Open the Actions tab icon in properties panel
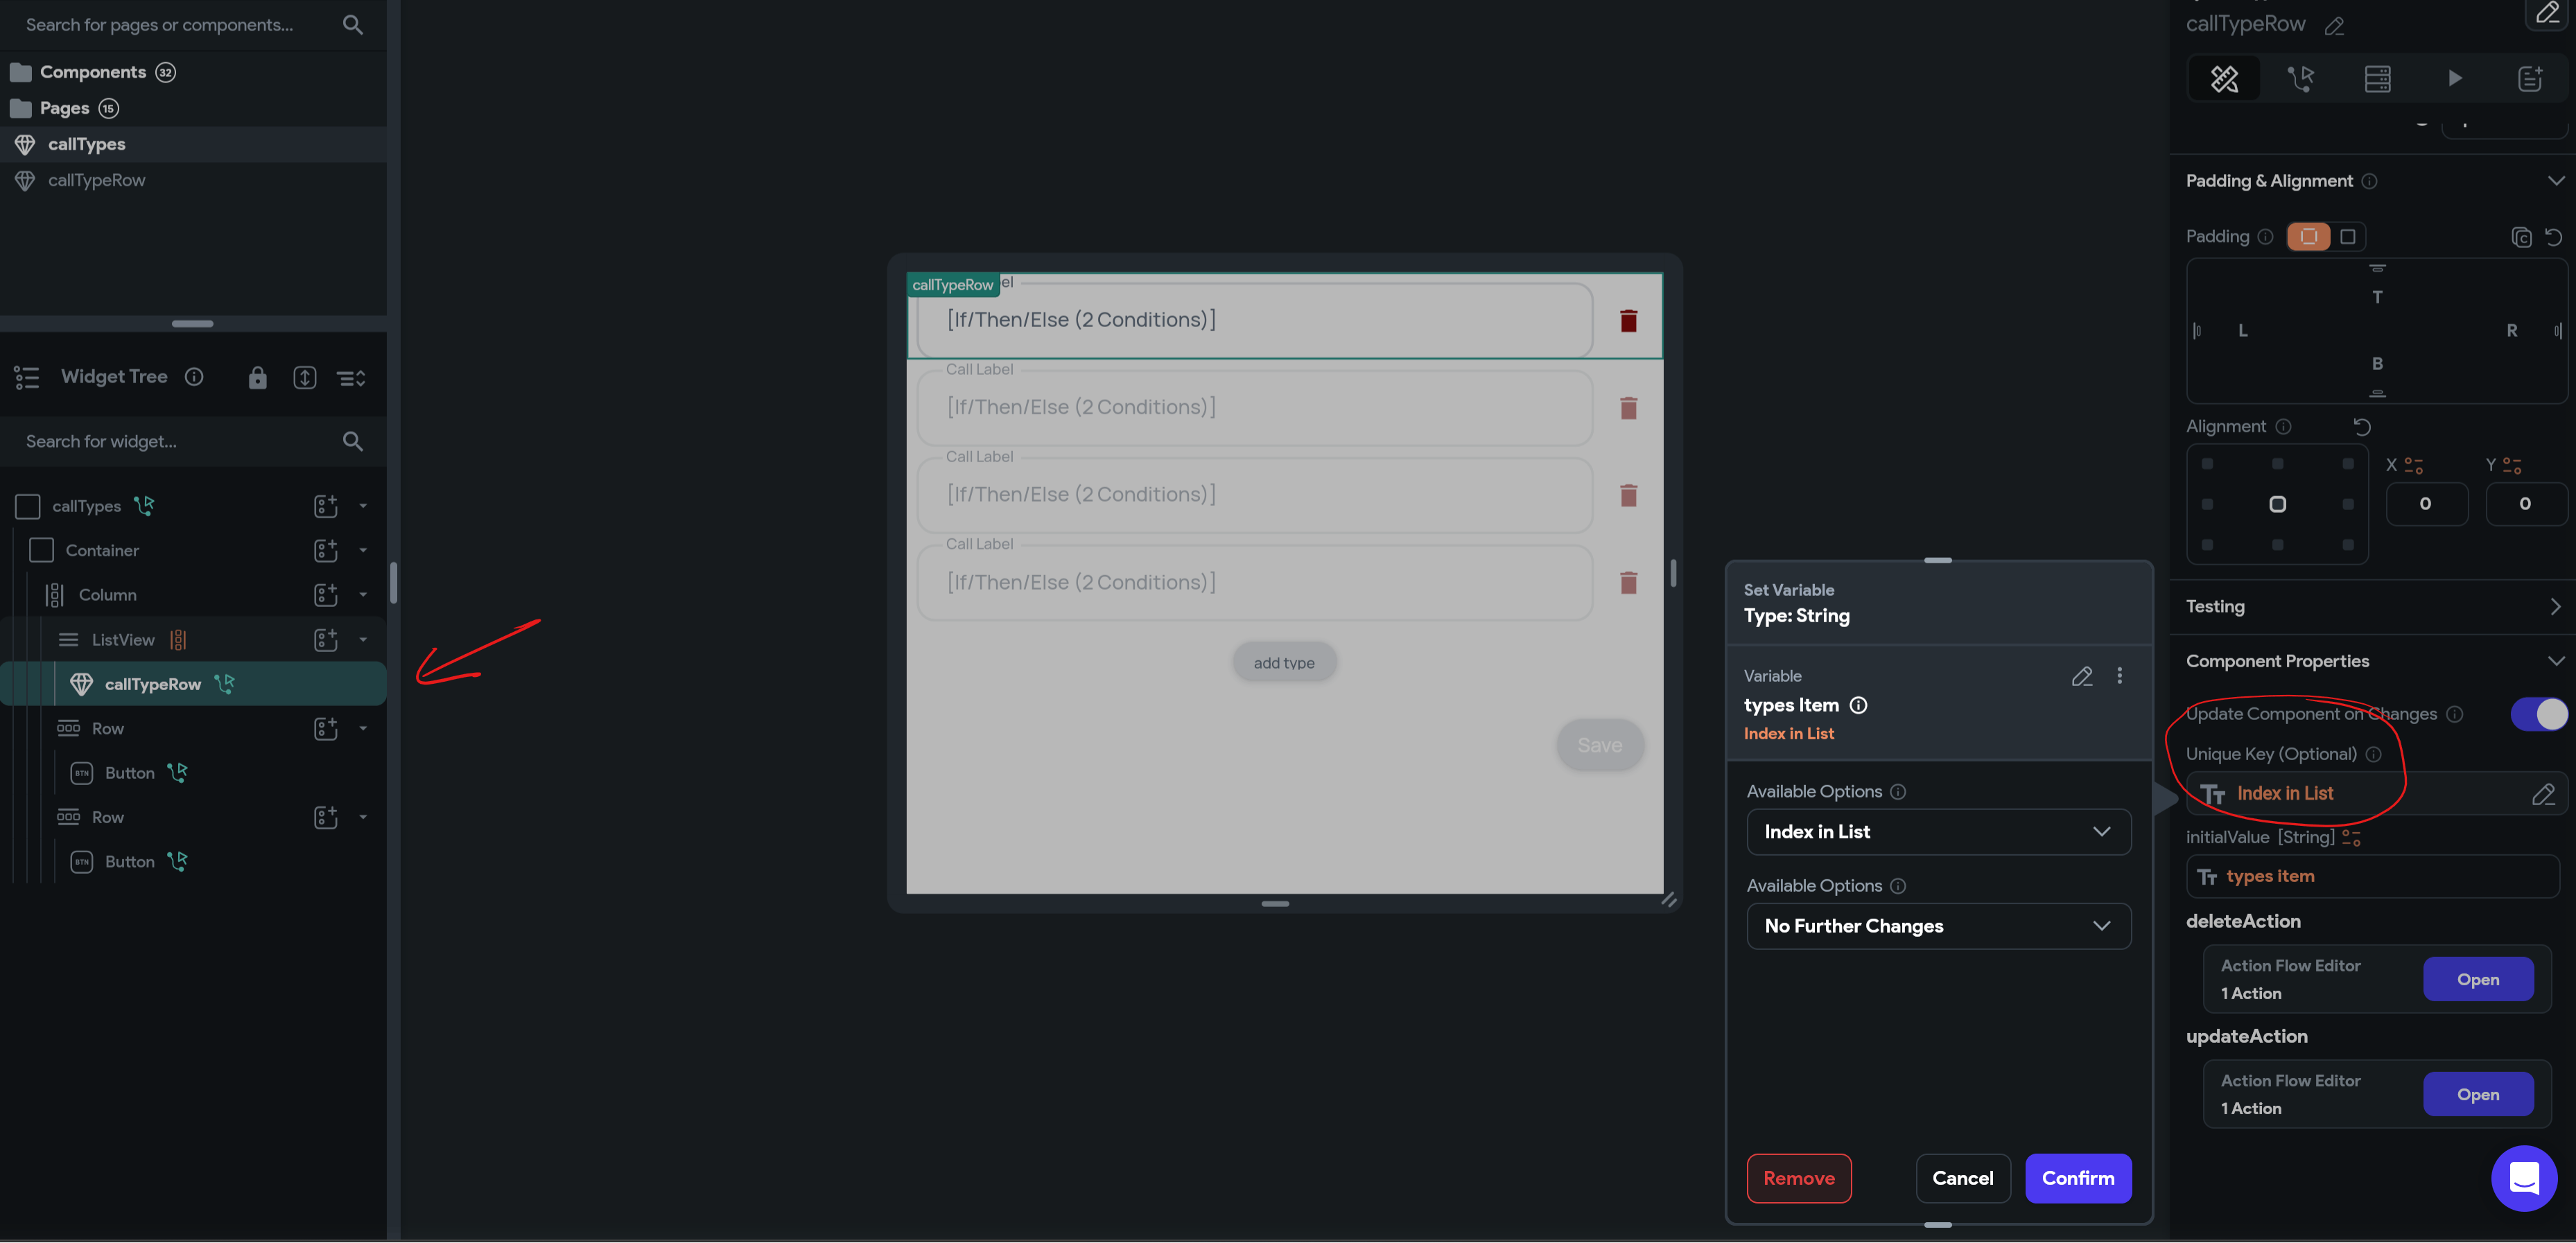This screenshot has width=2576, height=1243. coord(2300,79)
